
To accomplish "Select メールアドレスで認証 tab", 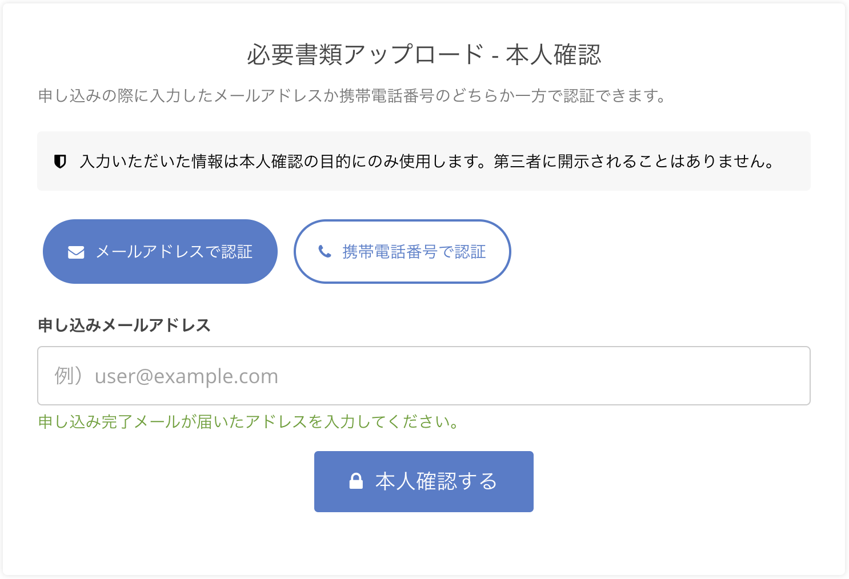I will coord(160,252).
